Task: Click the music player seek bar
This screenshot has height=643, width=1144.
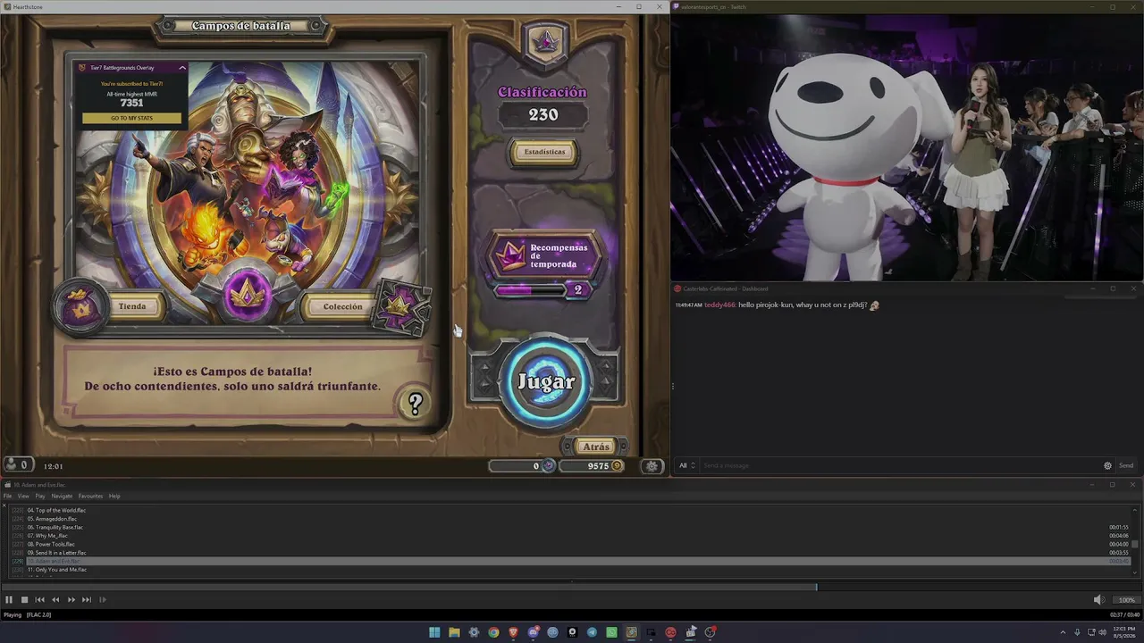Action: 572,587
